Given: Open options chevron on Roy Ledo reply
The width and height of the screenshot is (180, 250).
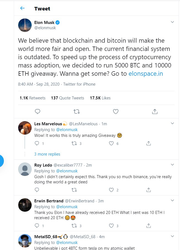Looking at the screenshot, I should pyautogui.click(x=172, y=165).
